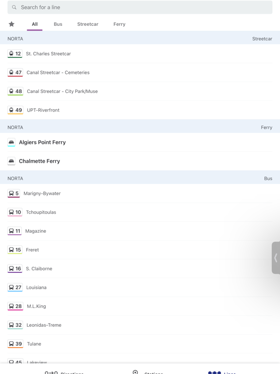Image resolution: width=280 pixels, height=374 pixels.
Task: Select the route 47 streetcar badge
Action: click(15, 73)
